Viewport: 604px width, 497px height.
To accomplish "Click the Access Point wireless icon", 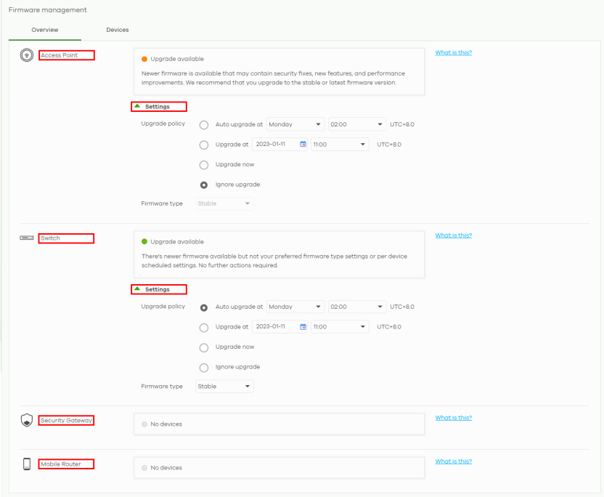I will 27,55.
